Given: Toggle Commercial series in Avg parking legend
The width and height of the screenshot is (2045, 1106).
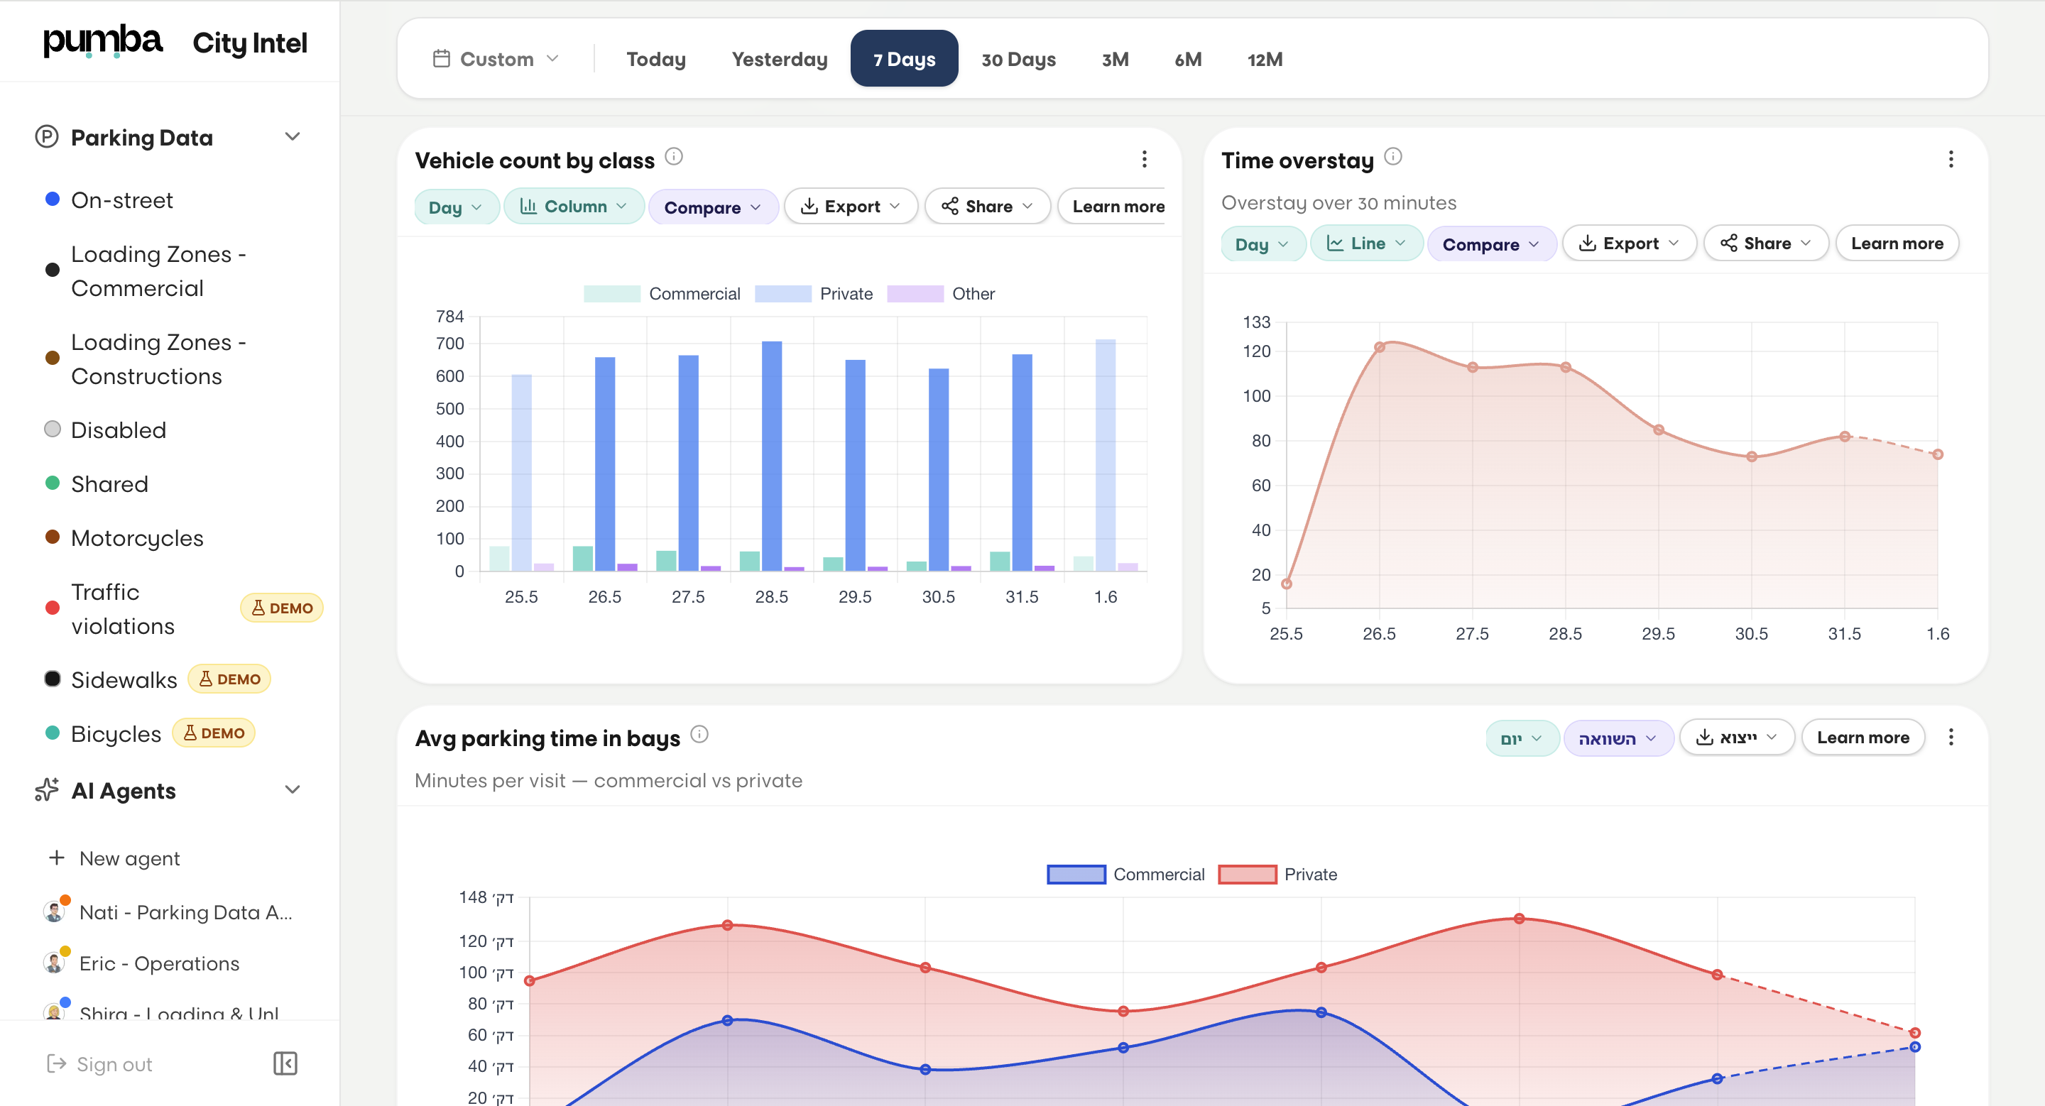Looking at the screenshot, I should (x=1125, y=875).
